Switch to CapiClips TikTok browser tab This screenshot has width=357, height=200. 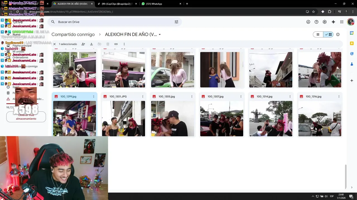tap(117, 4)
